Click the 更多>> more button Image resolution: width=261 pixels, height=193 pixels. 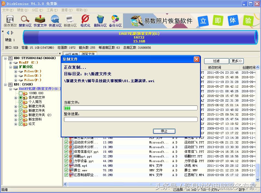click(236, 61)
